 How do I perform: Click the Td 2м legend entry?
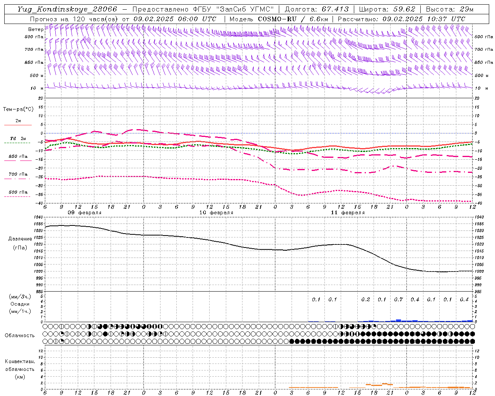tap(18, 138)
